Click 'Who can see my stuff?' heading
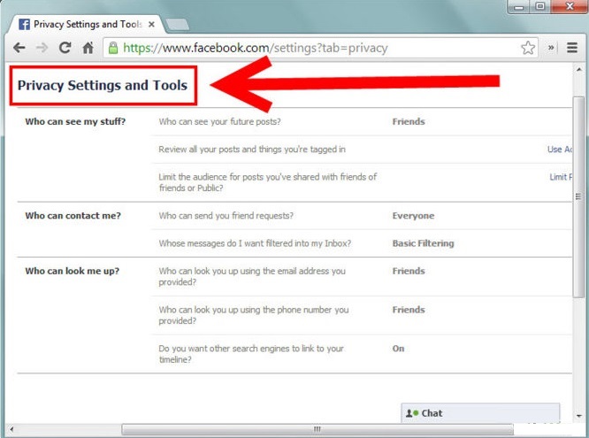 tap(75, 122)
